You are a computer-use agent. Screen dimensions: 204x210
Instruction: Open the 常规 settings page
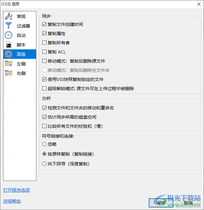coord(20,16)
